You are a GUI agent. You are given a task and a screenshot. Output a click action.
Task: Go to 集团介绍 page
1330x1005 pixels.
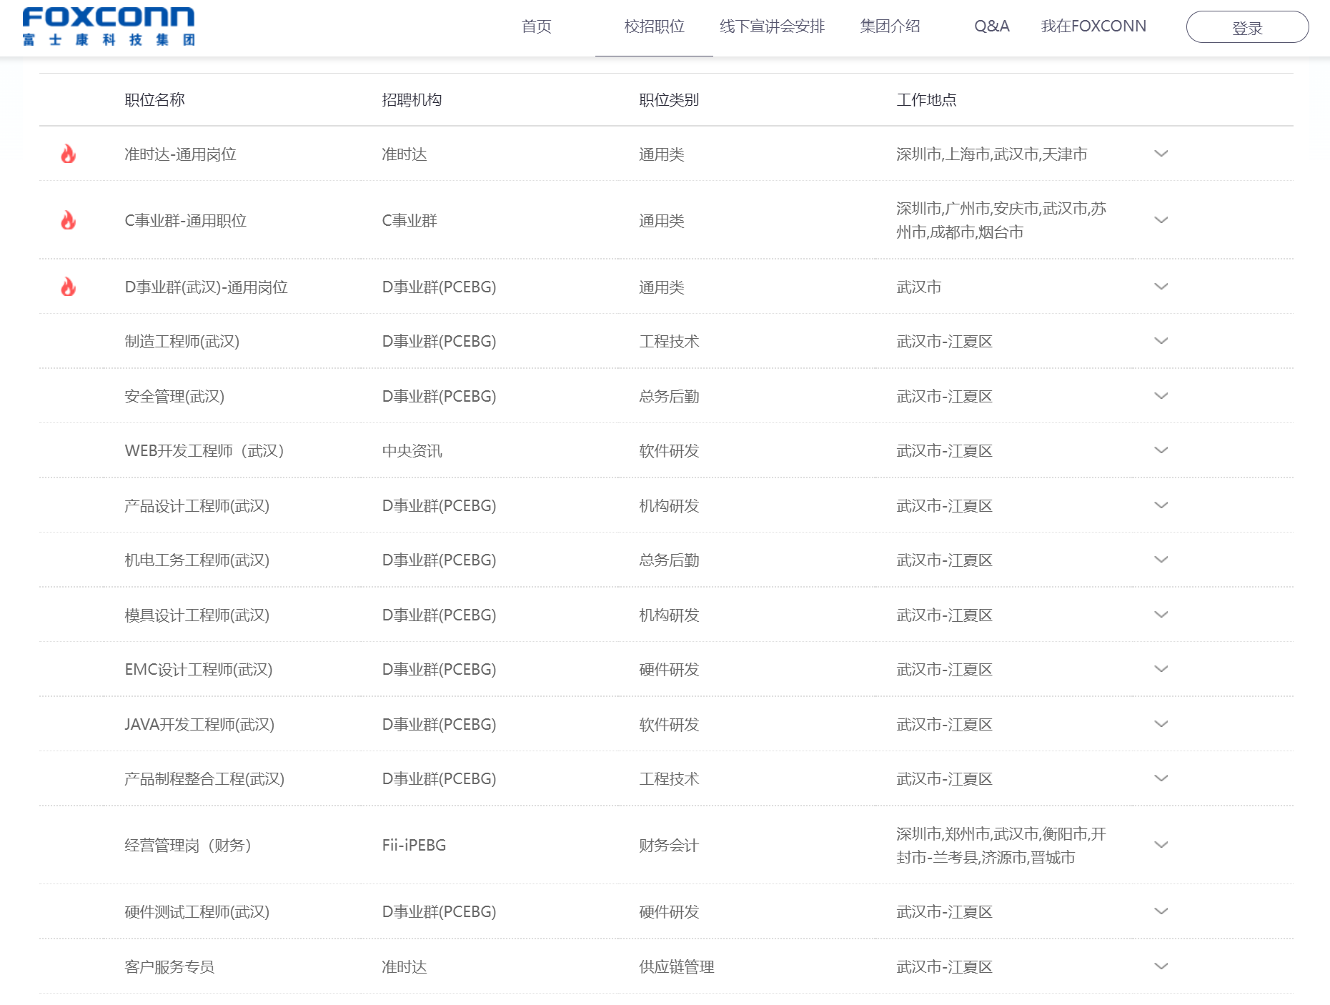pos(890,26)
